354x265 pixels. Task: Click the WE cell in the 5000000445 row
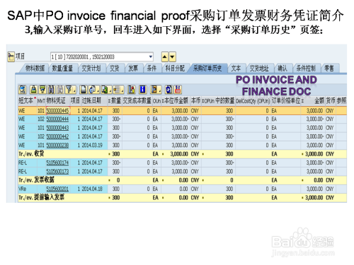coord(27,111)
